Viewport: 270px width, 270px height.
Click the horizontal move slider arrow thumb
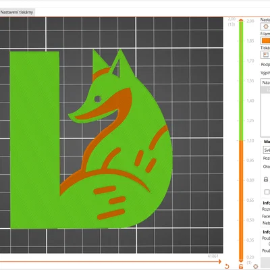[x=220, y=261]
